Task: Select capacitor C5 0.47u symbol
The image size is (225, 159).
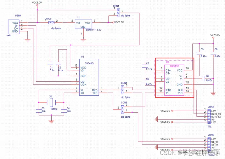Action: [199, 53]
